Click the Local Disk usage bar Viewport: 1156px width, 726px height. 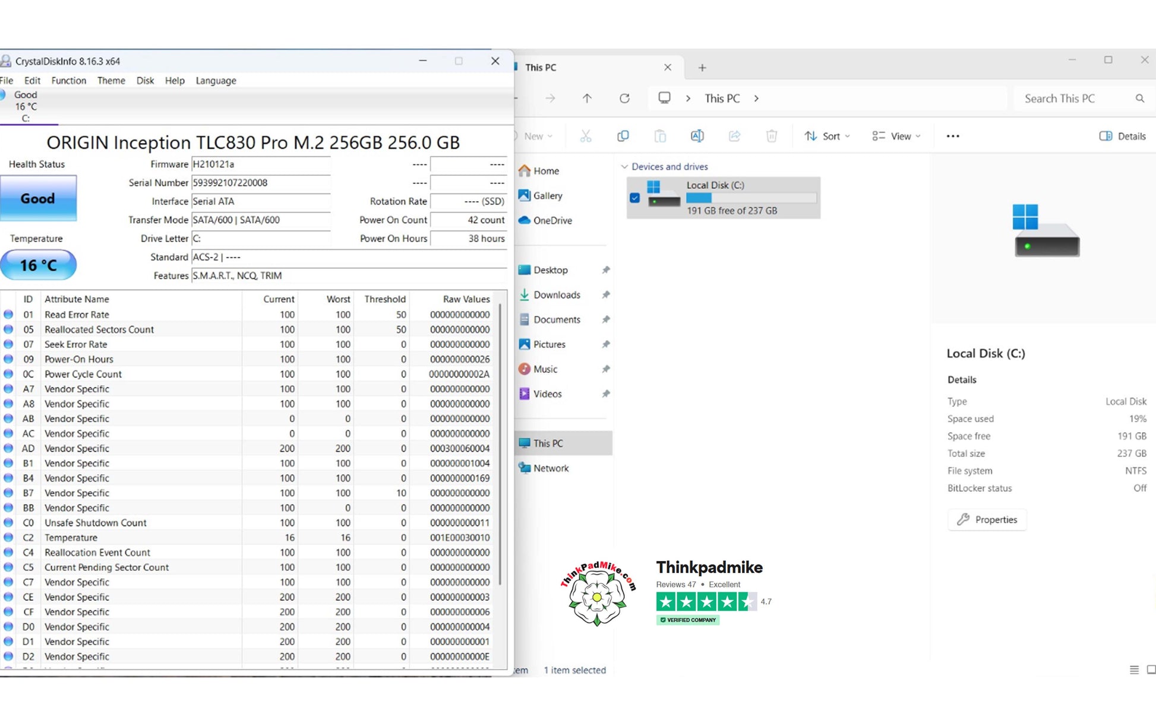coord(751,198)
